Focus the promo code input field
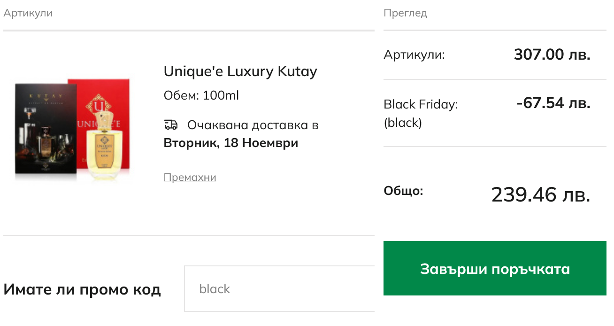Image resolution: width=614 pixels, height=326 pixels. tap(279, 289)
